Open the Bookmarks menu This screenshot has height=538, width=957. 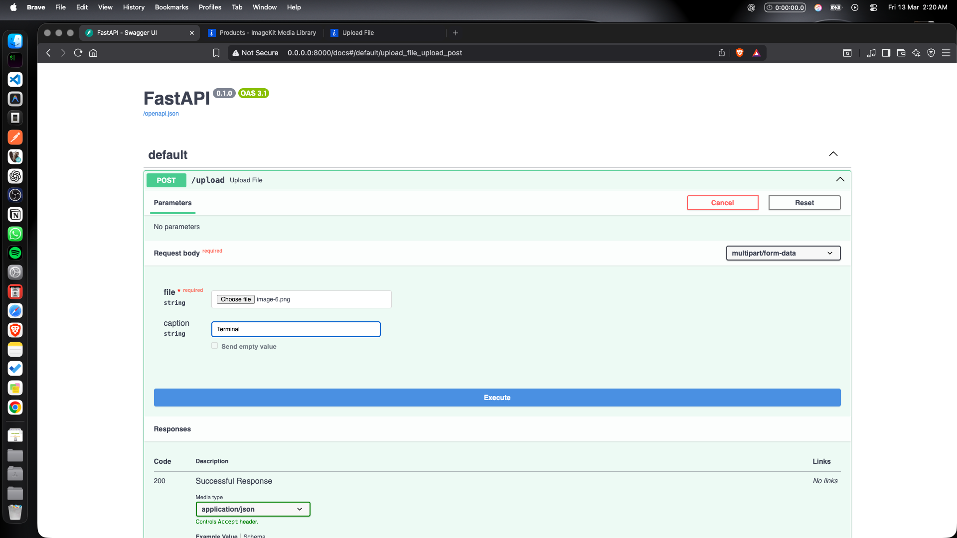pyautogui.click(x=171, y=7)
